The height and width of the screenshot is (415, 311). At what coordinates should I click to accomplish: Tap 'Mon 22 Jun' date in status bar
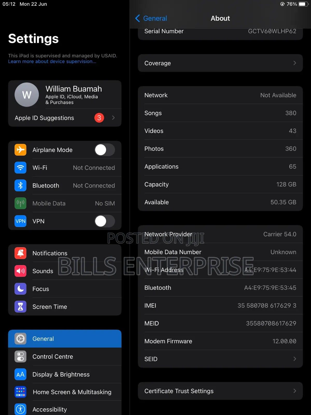33,4
